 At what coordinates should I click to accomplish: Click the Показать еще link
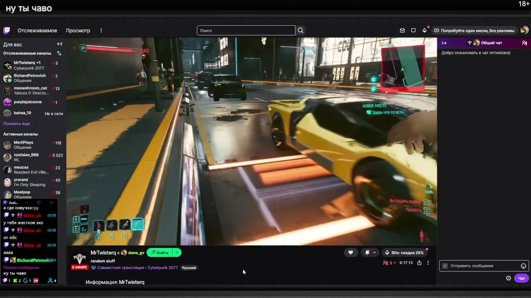(17, 124)
